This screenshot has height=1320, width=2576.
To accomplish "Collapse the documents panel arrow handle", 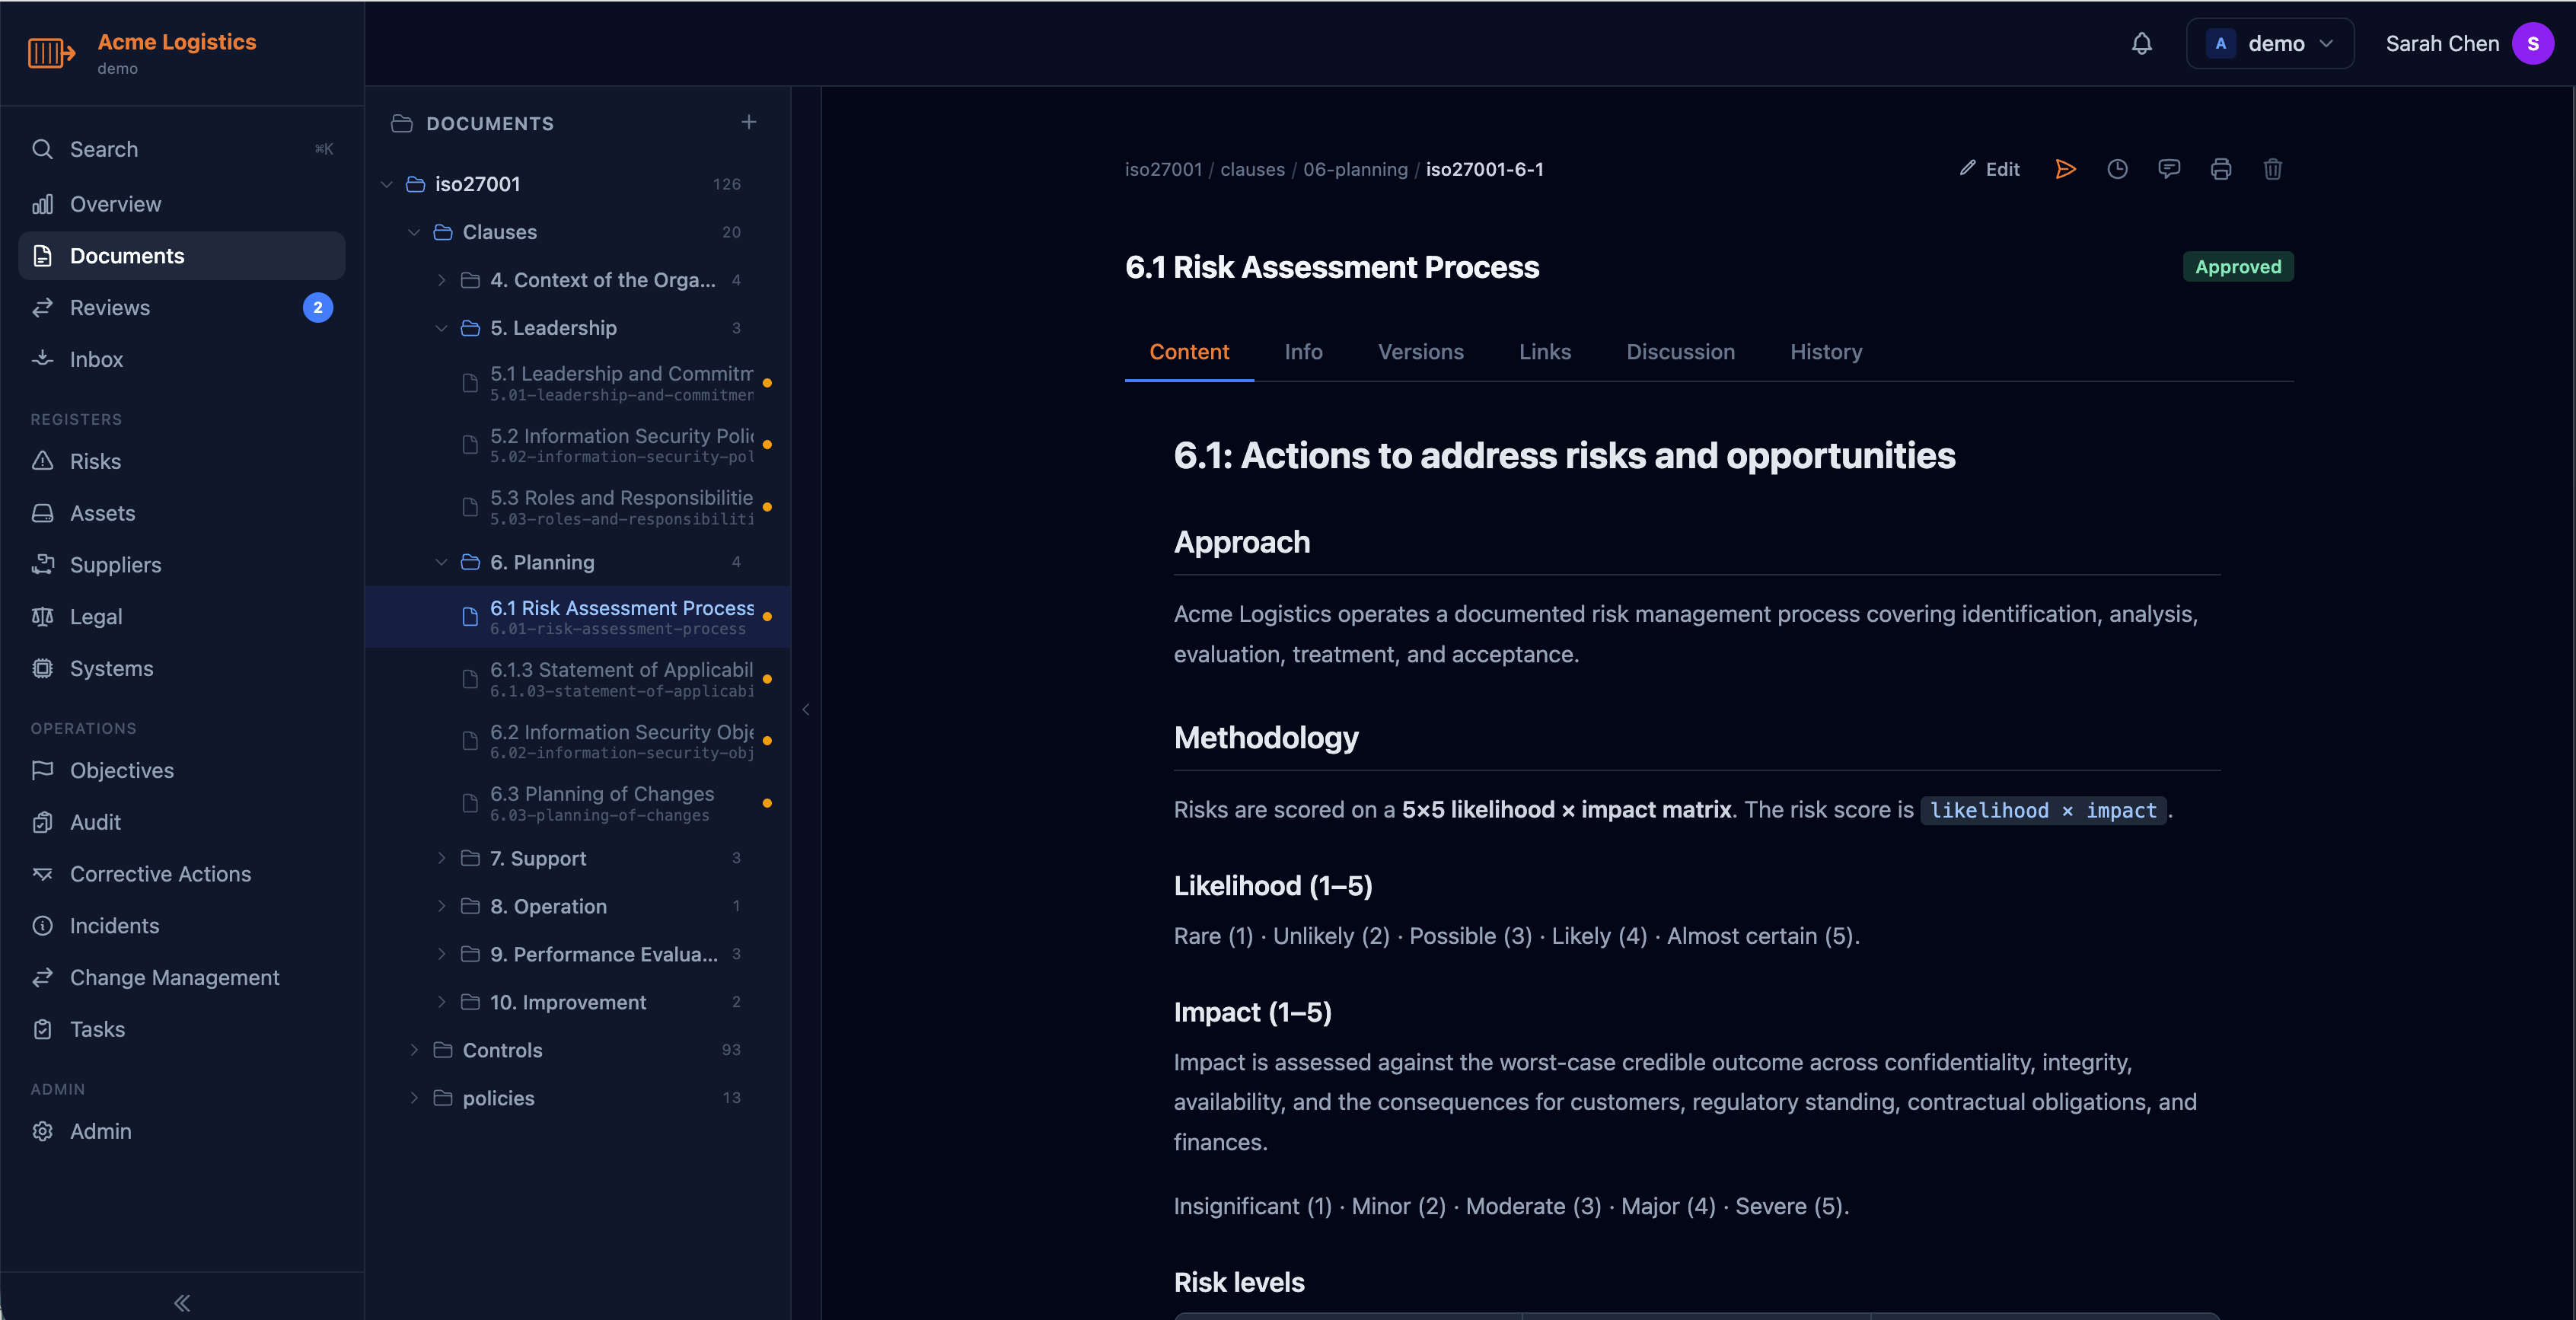I will [x=806, y=709].
